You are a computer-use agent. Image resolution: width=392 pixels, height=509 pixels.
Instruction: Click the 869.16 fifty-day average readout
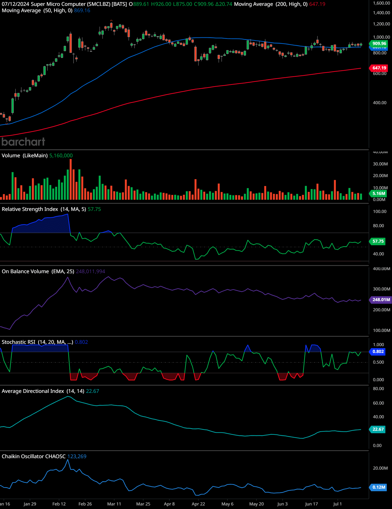pos(82,10)
